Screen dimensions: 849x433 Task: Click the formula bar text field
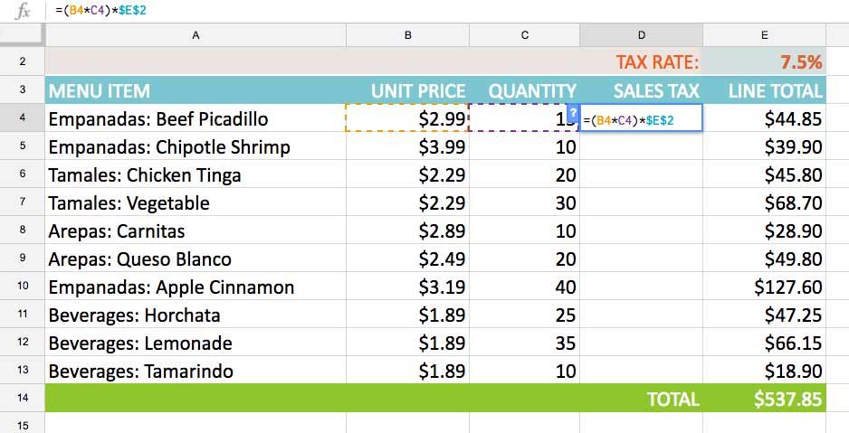pos(450,11)
